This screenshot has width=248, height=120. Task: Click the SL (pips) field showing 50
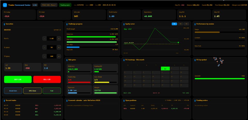point(52,47)
